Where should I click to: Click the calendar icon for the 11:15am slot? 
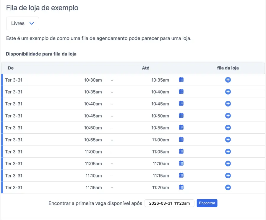[x=181, y=187]
